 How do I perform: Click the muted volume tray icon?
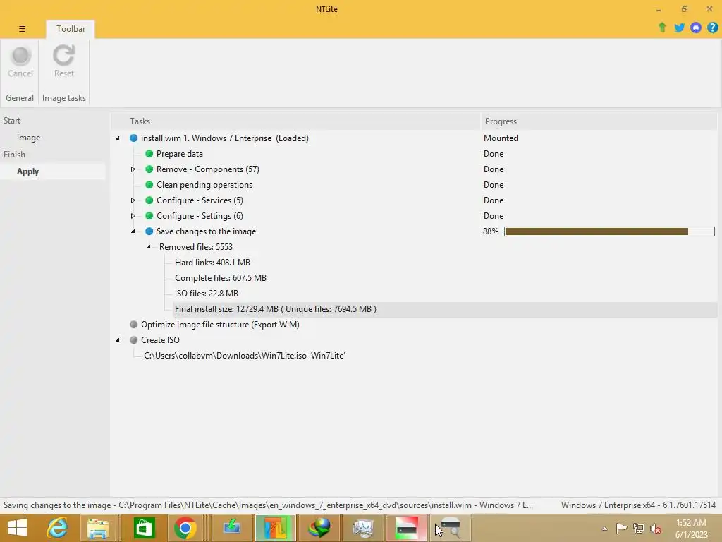point(656,529)
